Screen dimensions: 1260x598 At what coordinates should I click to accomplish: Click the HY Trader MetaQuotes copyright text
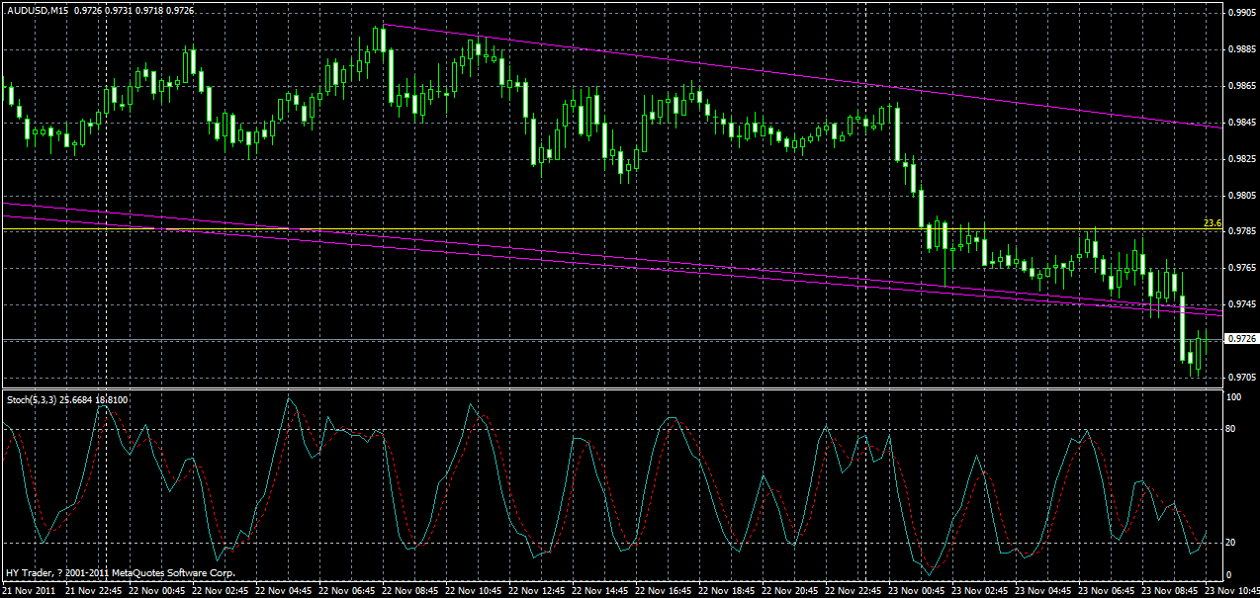click(121, 573)
